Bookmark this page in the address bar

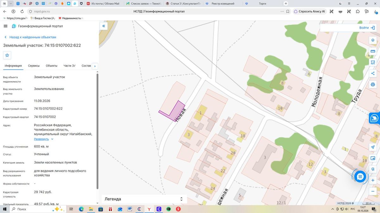pyautogui.click(x=288, y=11)
